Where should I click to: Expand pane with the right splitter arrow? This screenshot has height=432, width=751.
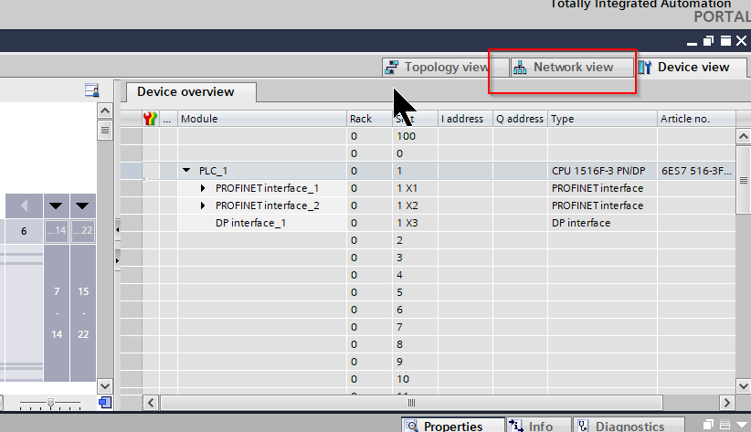[117, 261]
